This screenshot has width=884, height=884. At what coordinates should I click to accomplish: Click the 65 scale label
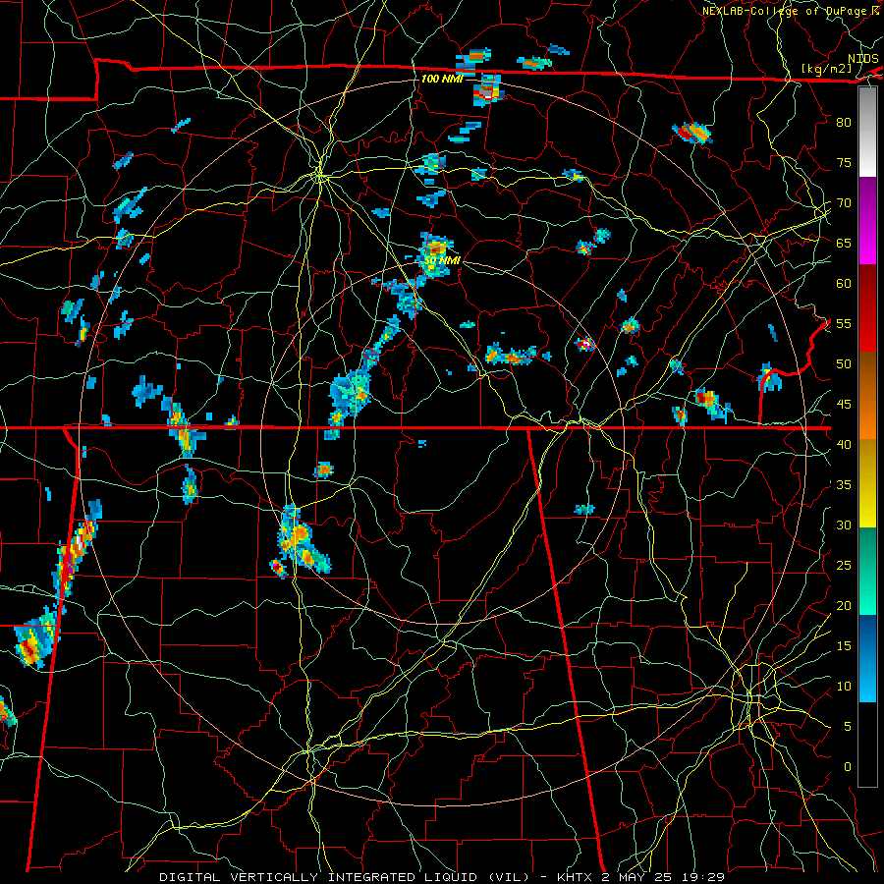[844, 243]
